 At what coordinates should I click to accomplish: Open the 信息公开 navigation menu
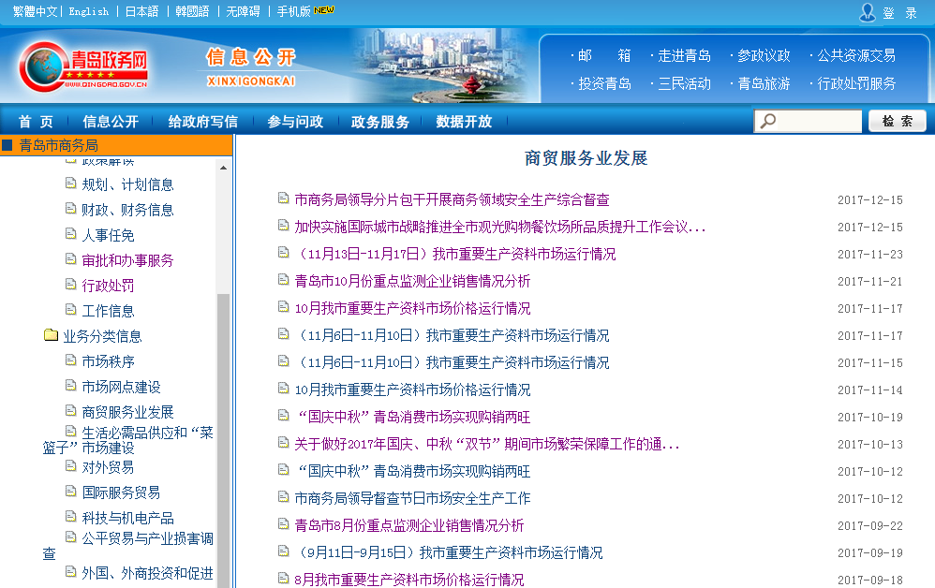(111, 122)
